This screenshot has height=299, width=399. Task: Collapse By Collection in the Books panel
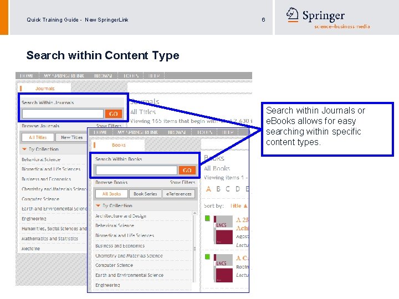pos(98,205)
